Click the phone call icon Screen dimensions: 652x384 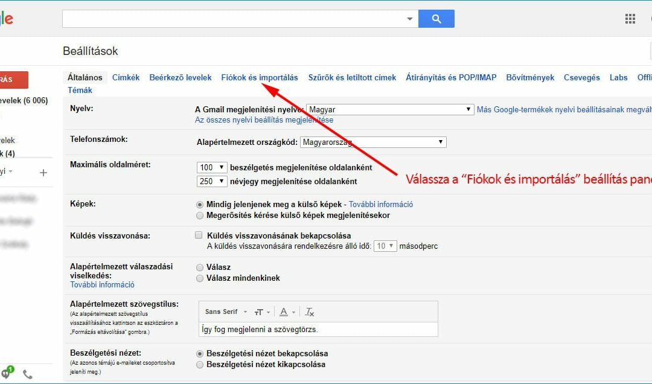point(27,374)
